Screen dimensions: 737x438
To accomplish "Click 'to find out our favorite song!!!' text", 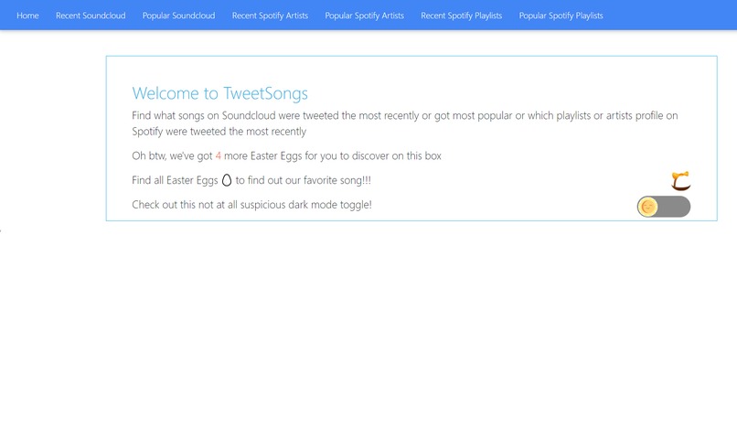I will click(304, 180).
